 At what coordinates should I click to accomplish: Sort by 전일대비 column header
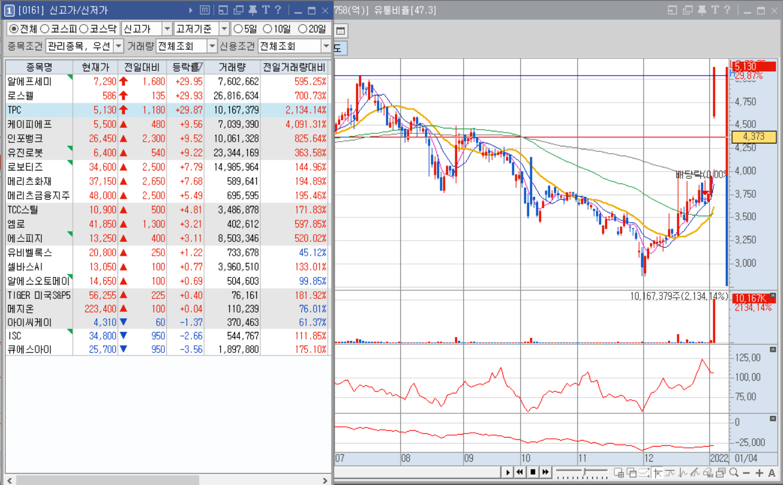(142, 67)
